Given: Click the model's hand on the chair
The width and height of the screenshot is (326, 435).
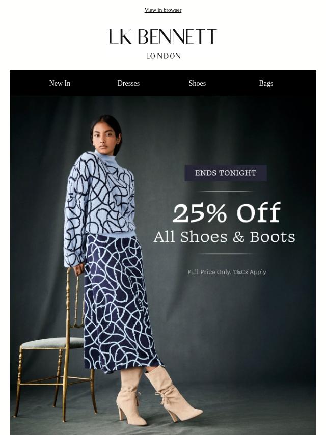Looking at the screenshot, I should tap(79, 268).
